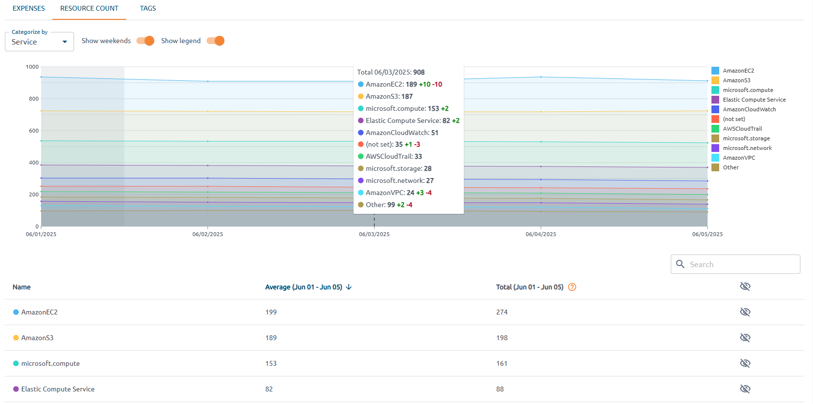Viewport: 813px width, 404px height.
Task: Click the purple dot beside Elastic Compute Service
Action: point(16,389)
